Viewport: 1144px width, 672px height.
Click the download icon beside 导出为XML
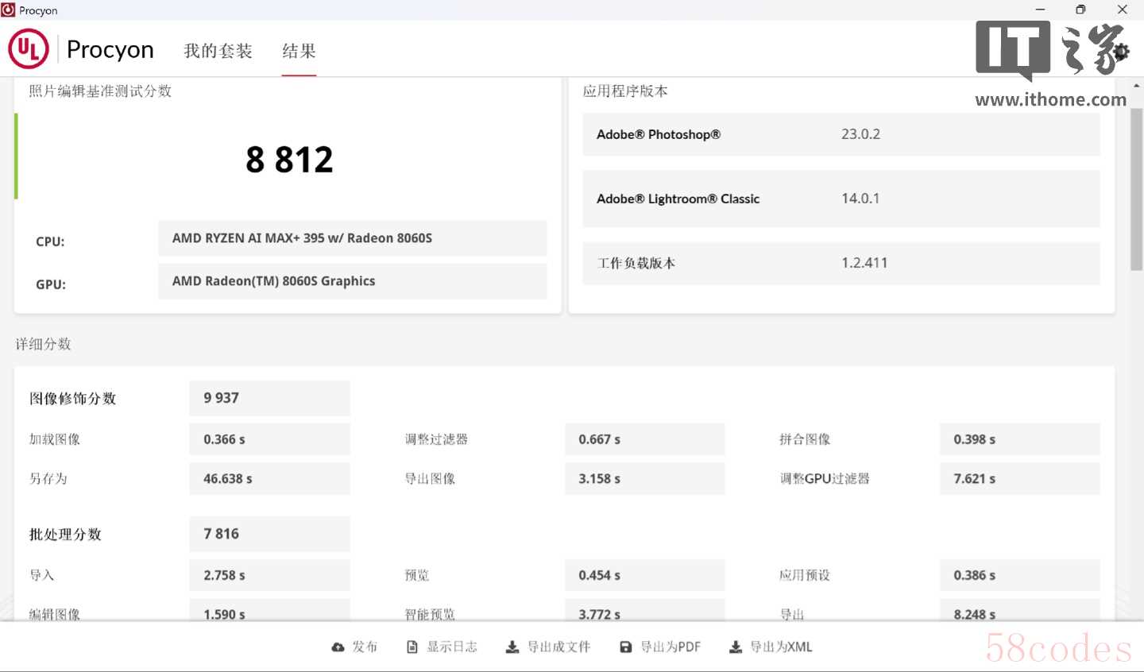click(736, 647)
